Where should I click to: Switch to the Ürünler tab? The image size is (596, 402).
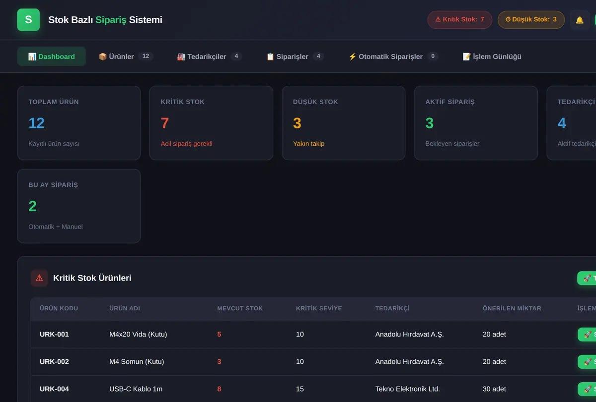(x=126, y=57)
